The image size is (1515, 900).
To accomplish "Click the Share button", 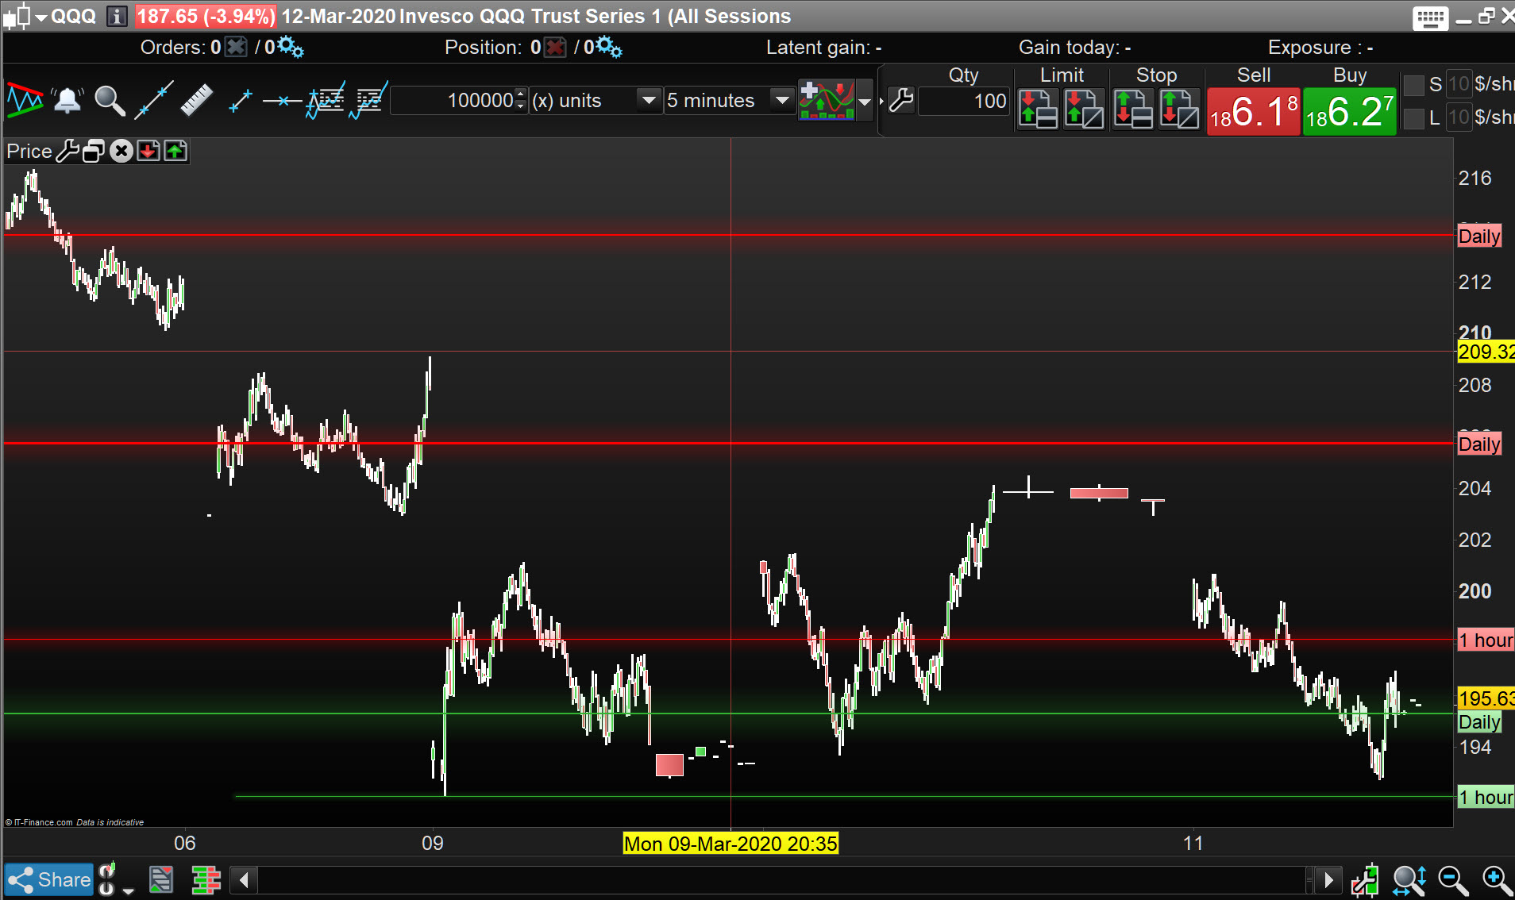I will click(49, 880).
